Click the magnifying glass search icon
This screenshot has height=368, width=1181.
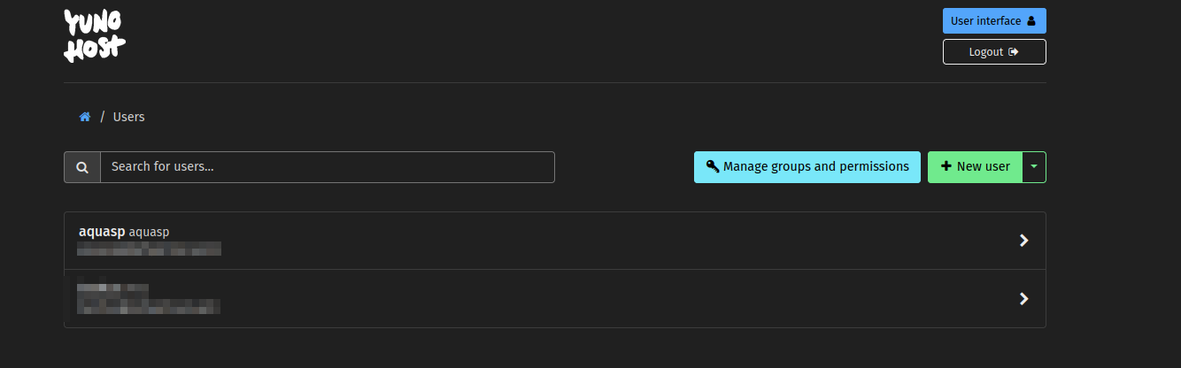point(82,167)
